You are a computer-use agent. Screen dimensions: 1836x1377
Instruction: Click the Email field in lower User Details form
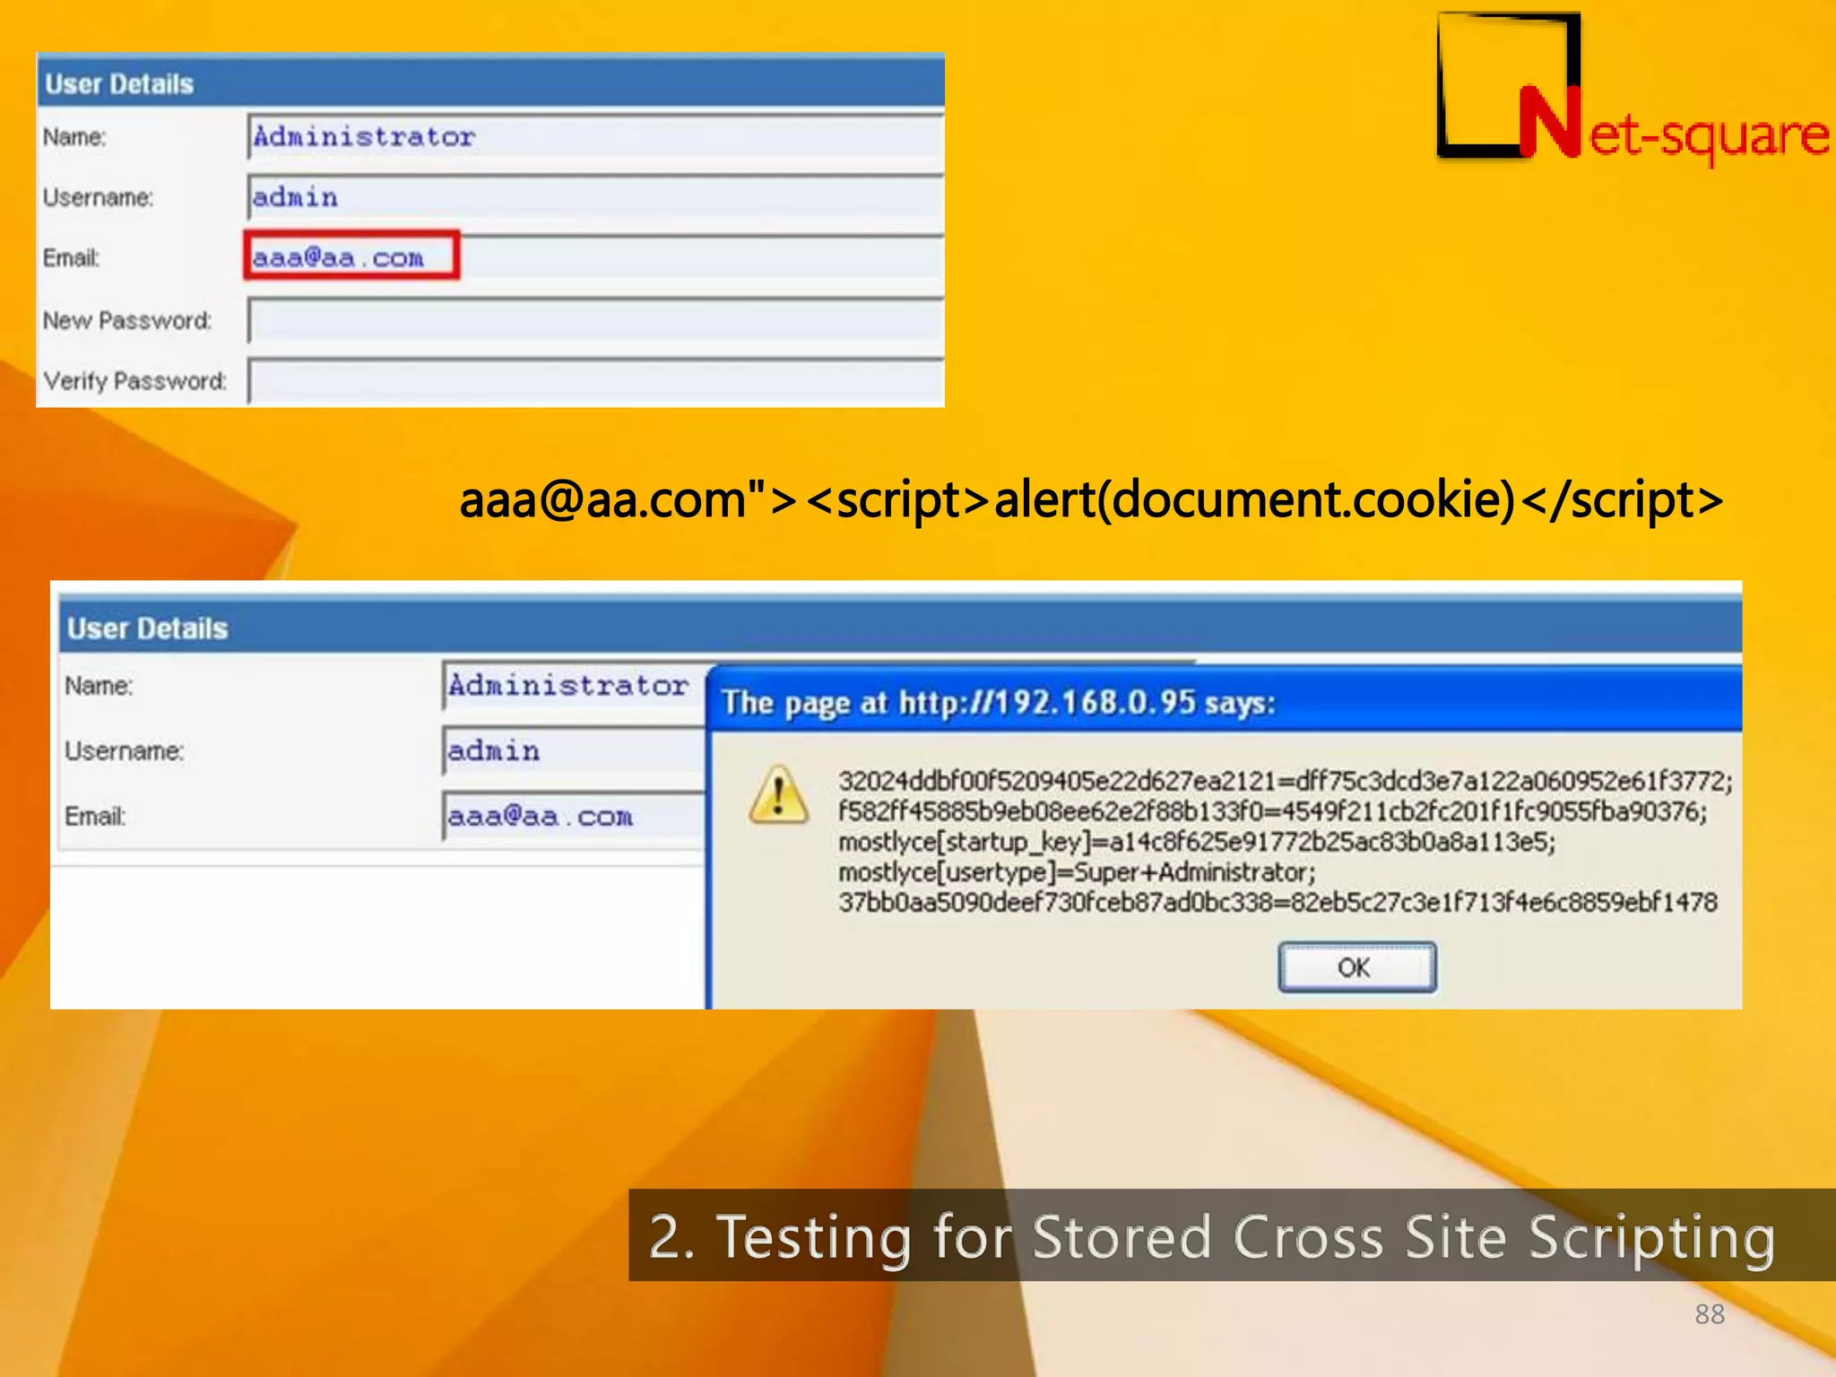pyautogui.click(x=574, y=816)
